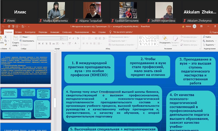Open the font size dropdown
218x131 pixels.
[x=67, y=38]
